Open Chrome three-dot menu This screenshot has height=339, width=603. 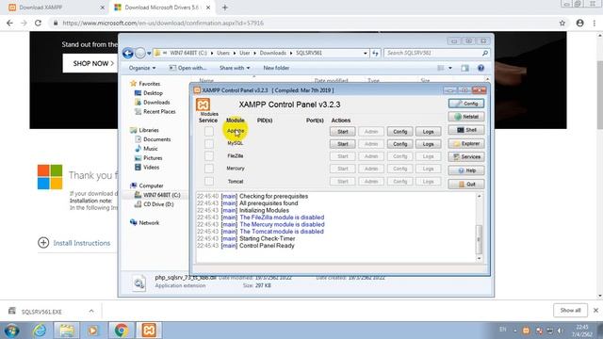point(595,23)
